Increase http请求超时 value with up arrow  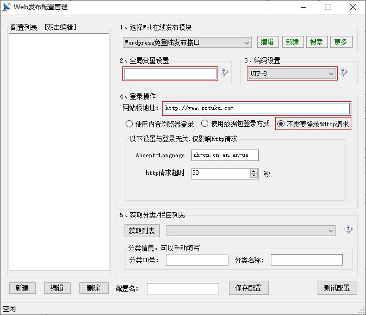click(x=254, y=171)
